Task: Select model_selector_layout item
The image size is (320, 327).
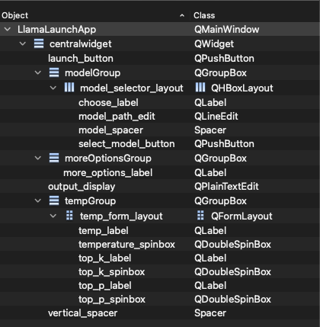Action: tap(132, 88)
